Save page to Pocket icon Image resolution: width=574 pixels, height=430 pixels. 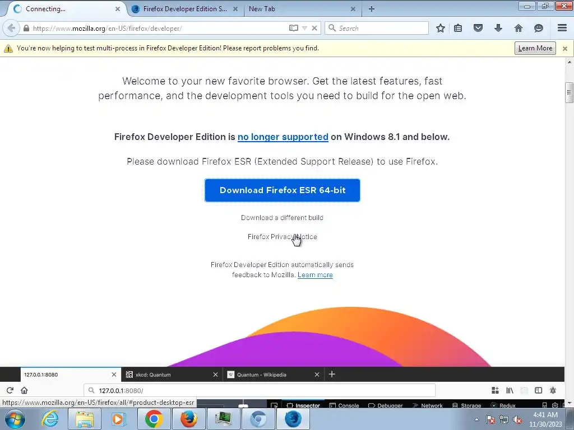(x=478, y=28)
